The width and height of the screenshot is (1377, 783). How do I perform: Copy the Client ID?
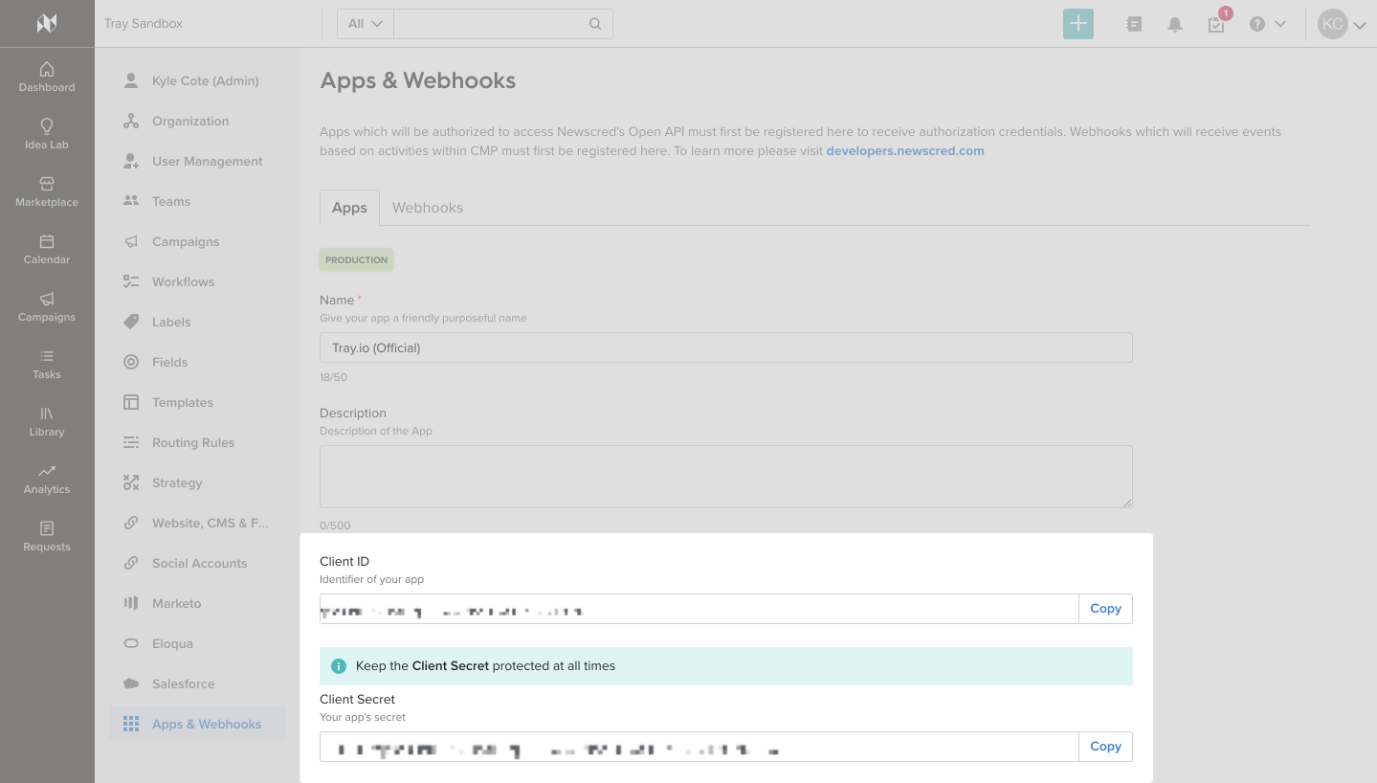pos(1105,608)
